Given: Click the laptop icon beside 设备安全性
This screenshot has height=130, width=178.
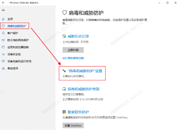Looking at the screenshot, I should click(x=3, y=54).
